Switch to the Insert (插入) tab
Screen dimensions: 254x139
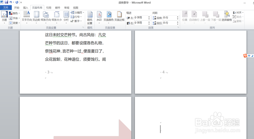tap(26, 8)
